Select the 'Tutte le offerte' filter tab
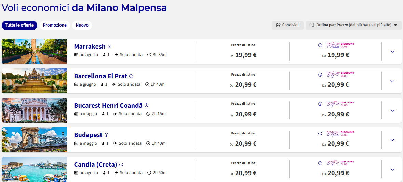403x182 pixels. tap(19, 25)
